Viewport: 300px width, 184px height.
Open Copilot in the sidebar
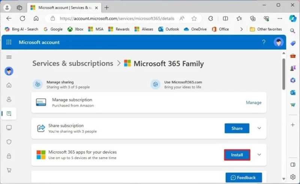click(293, 19)
